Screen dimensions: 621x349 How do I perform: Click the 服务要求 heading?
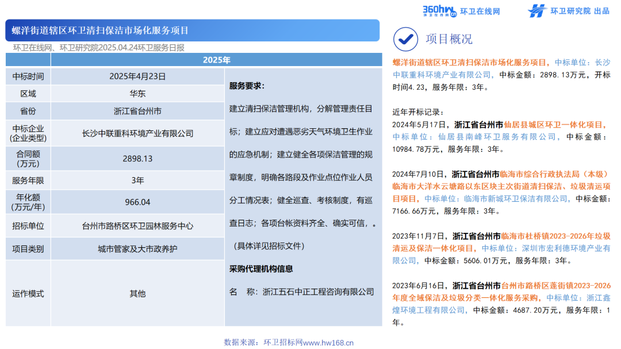click(247, 86)
